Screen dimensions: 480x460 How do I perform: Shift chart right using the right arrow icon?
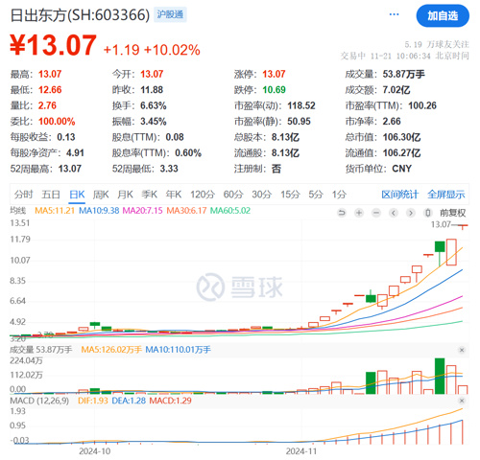click(411, 213)
